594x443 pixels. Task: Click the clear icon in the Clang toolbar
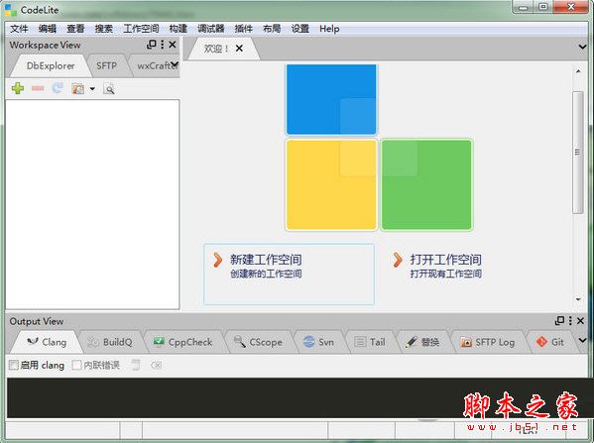point(156,366)
